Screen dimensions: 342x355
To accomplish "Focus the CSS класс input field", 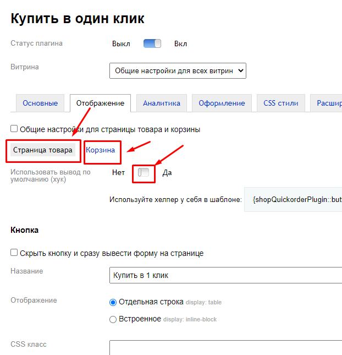I will (x=225, y=348).
